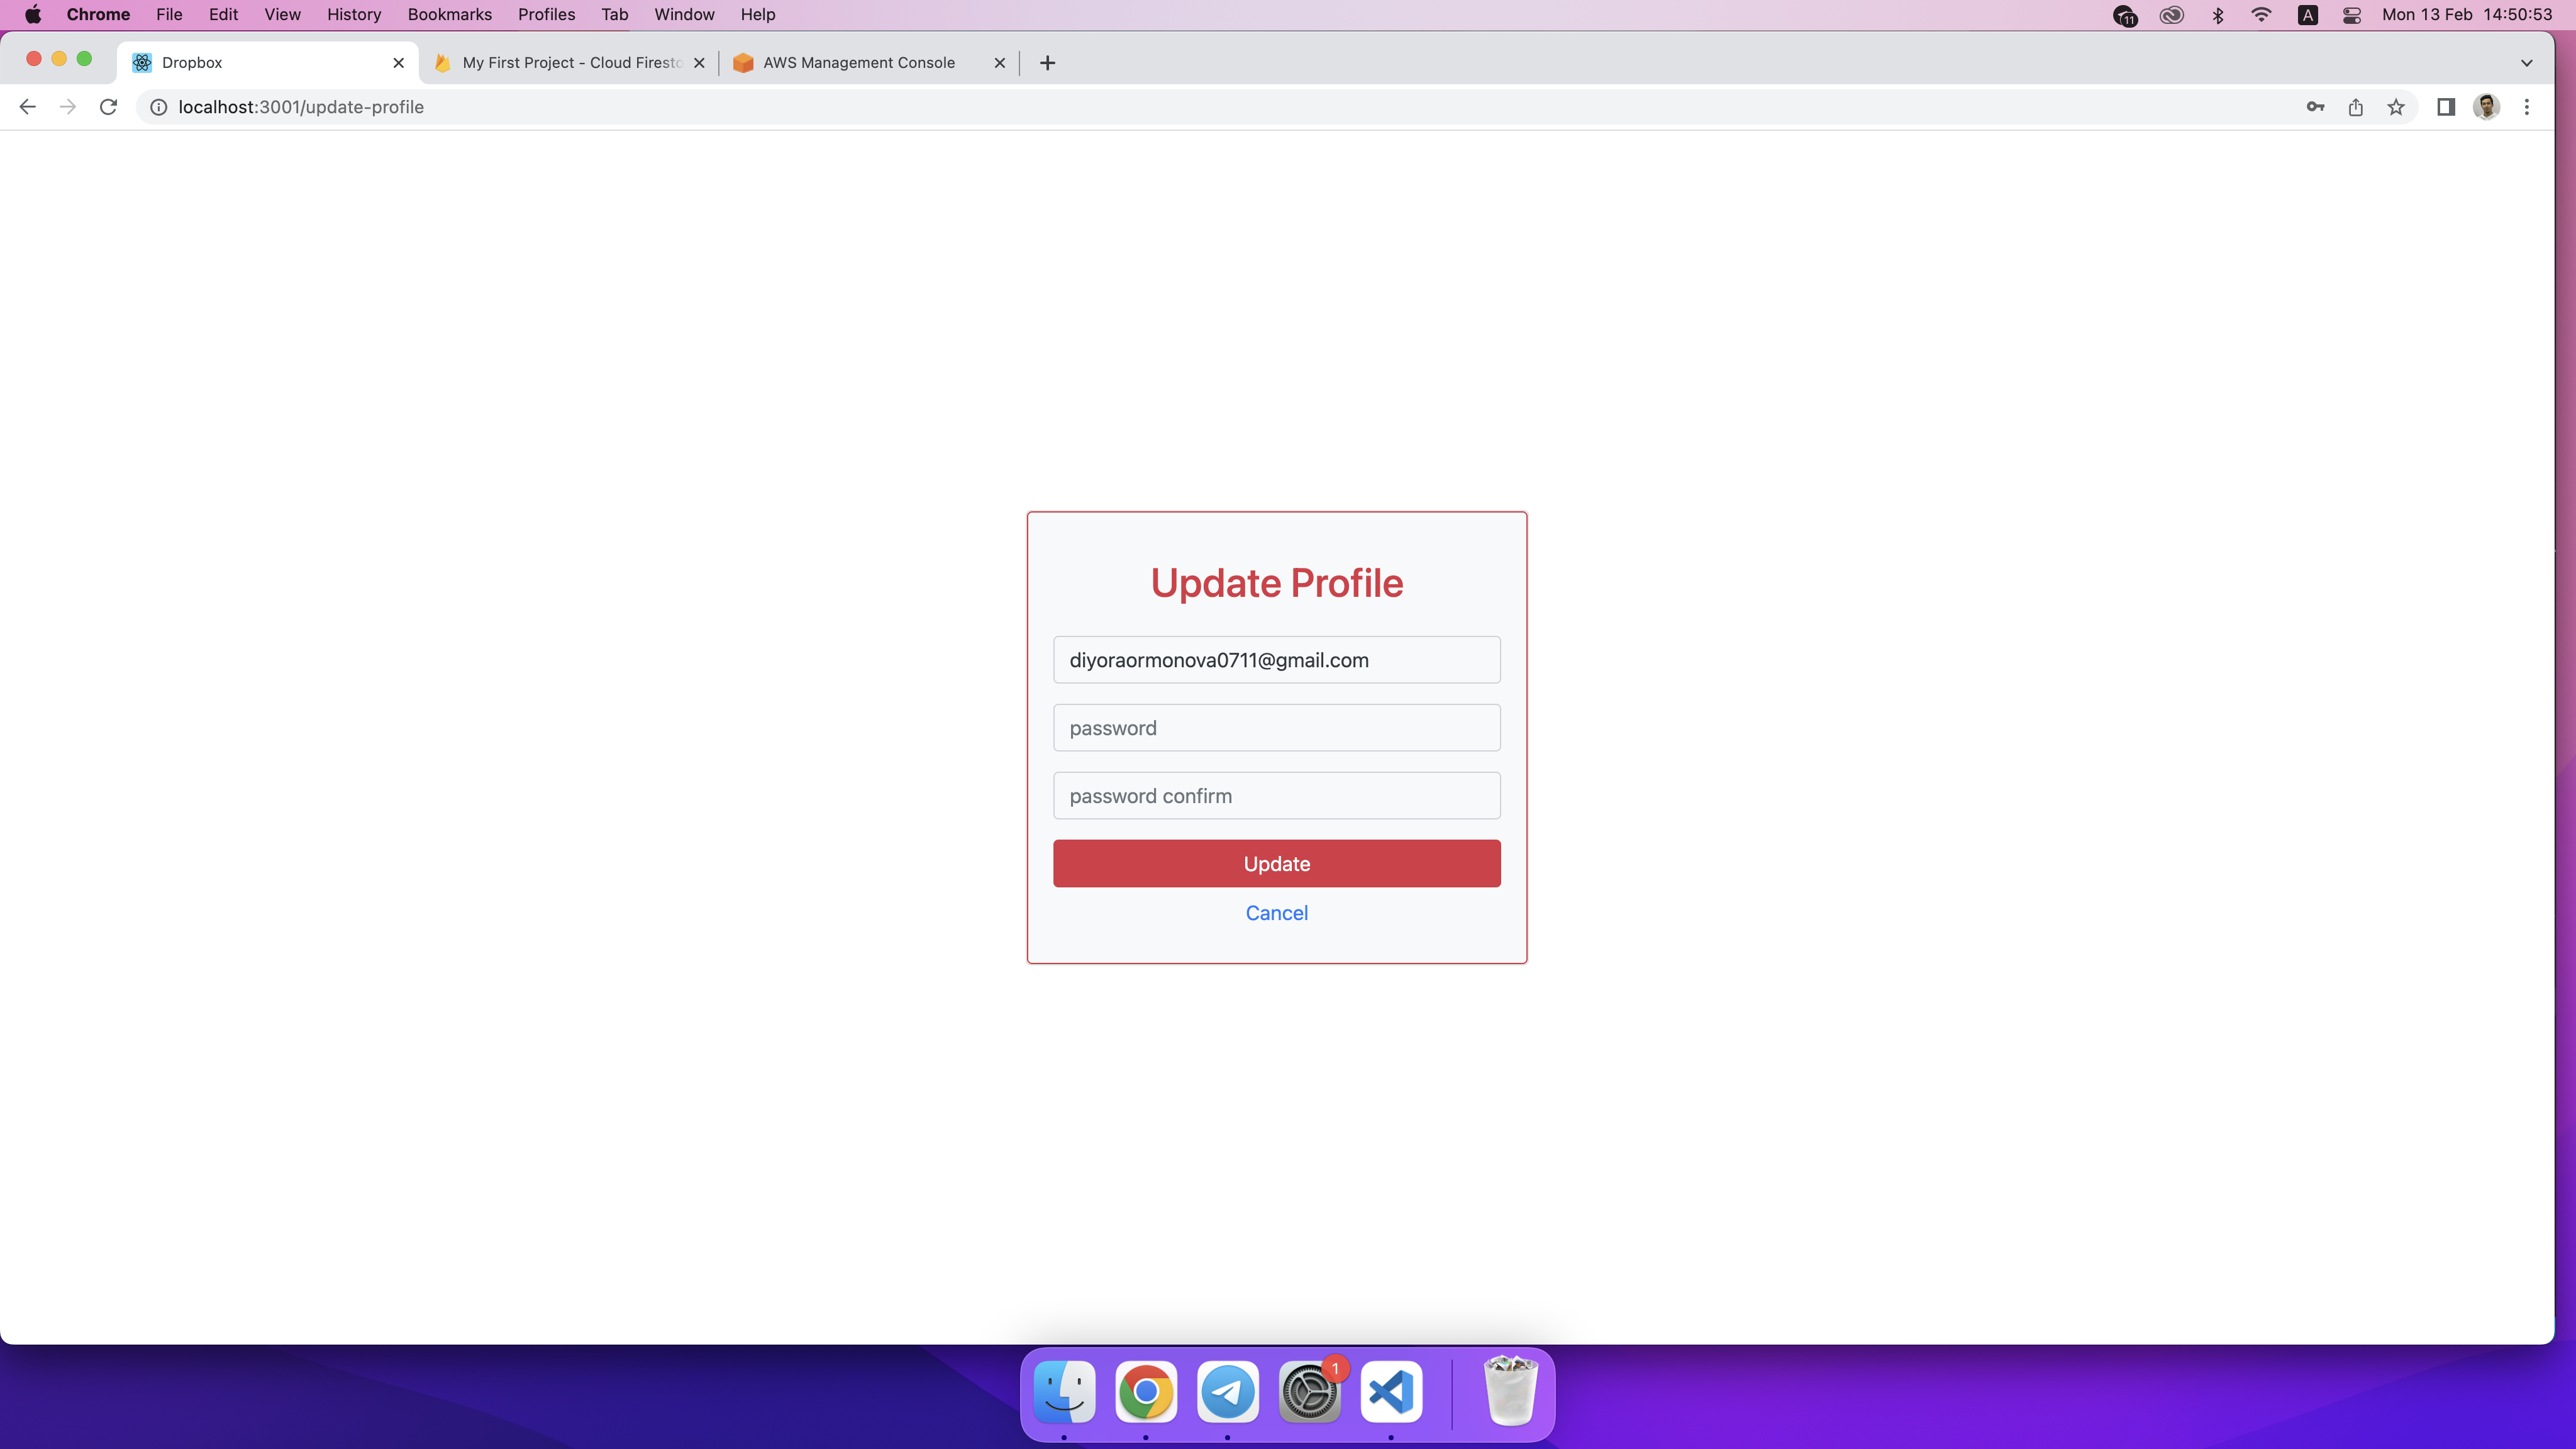Click the Chrome profile avatar
The height and width of the screenshot is (1449, 2576).
point(2486,107)
